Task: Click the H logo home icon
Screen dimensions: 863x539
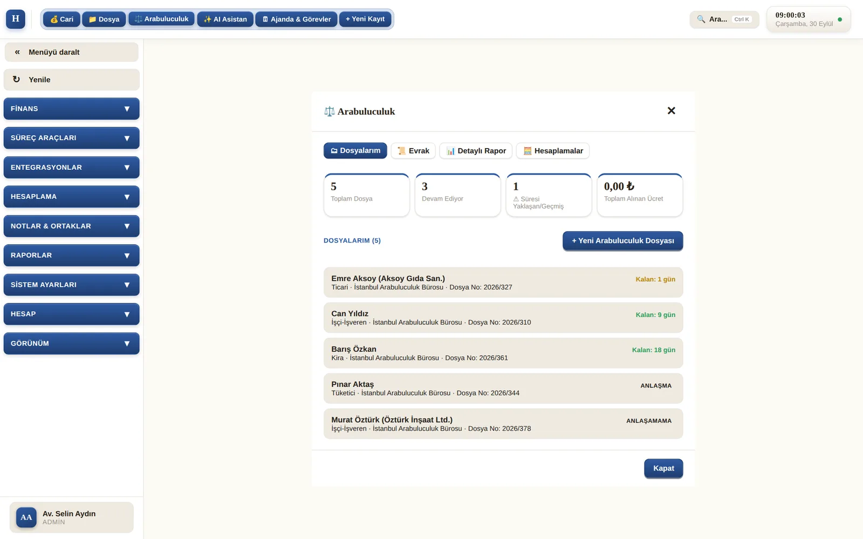Action: (16, 19)
